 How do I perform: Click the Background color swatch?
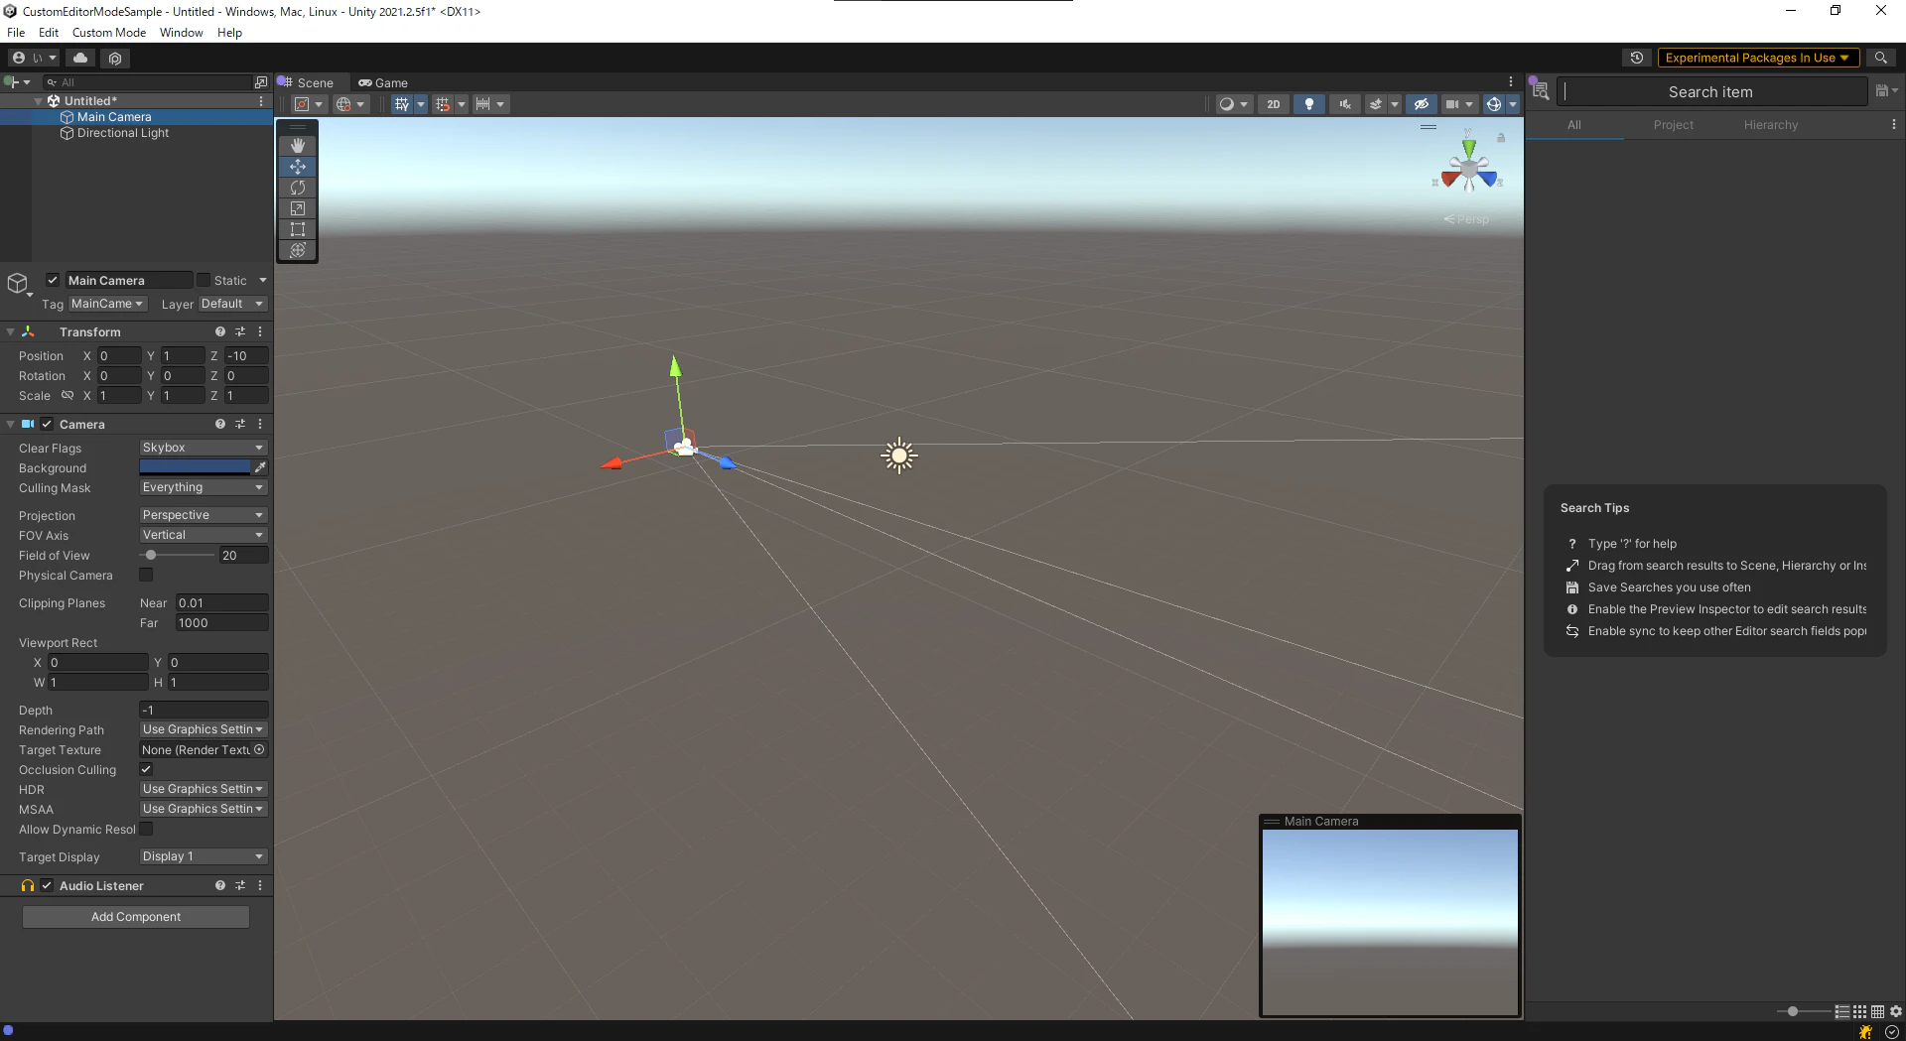pos(195,467)
